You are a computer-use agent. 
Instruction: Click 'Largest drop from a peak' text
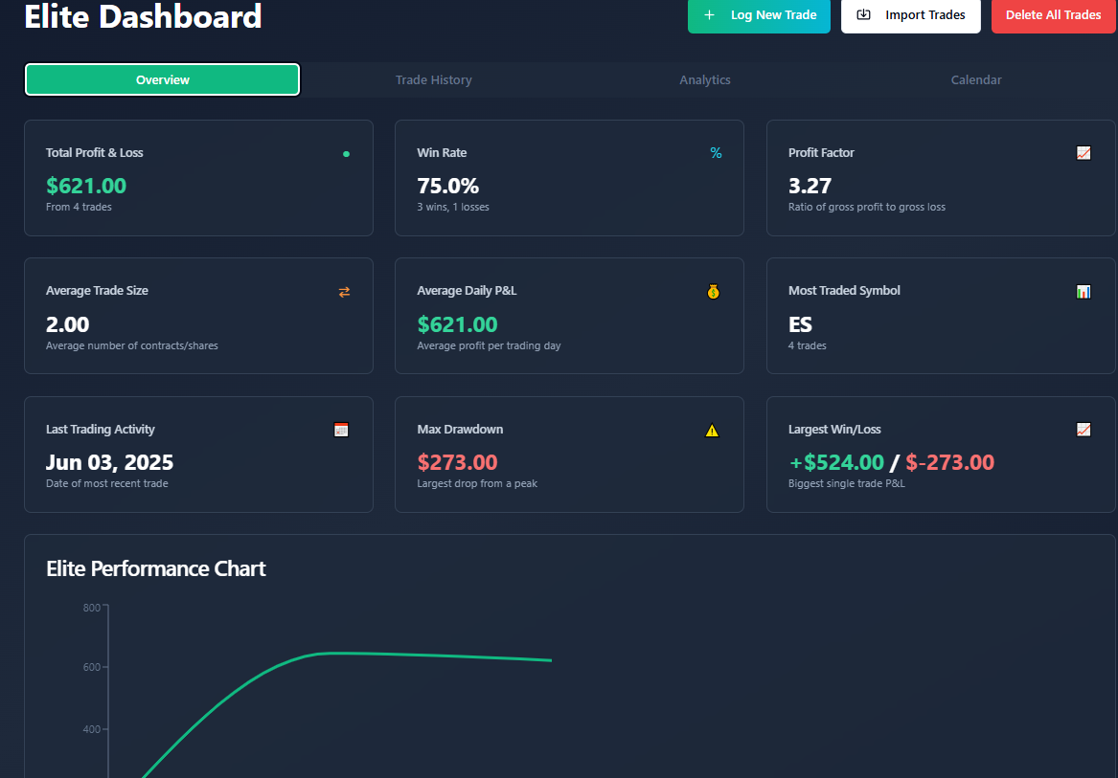(x=477, y=484)
